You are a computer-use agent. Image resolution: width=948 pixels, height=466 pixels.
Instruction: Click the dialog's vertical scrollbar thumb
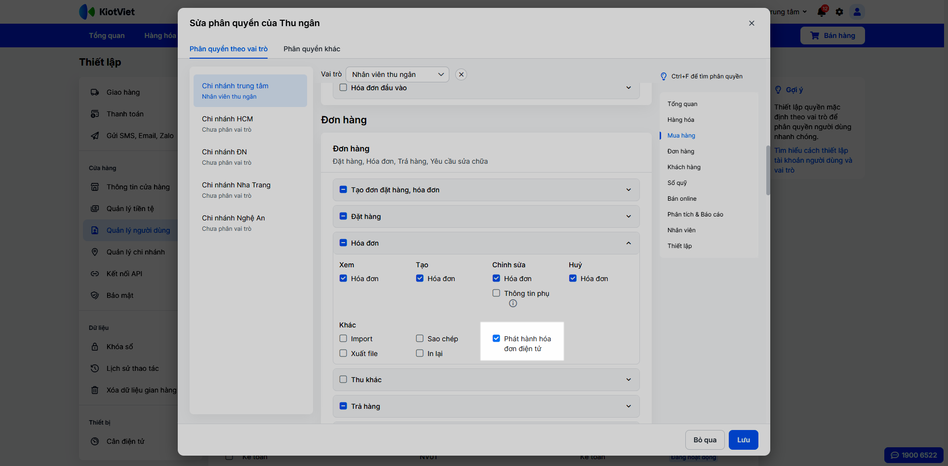point(768,170)
